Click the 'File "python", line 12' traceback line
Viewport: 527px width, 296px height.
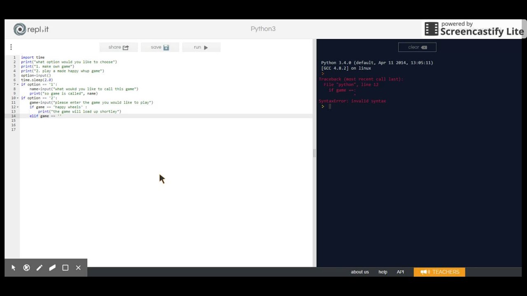click(x=351, y=85)
